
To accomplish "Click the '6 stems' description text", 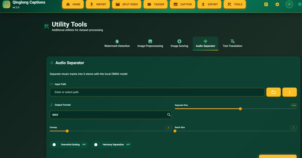I will (88, 74).
